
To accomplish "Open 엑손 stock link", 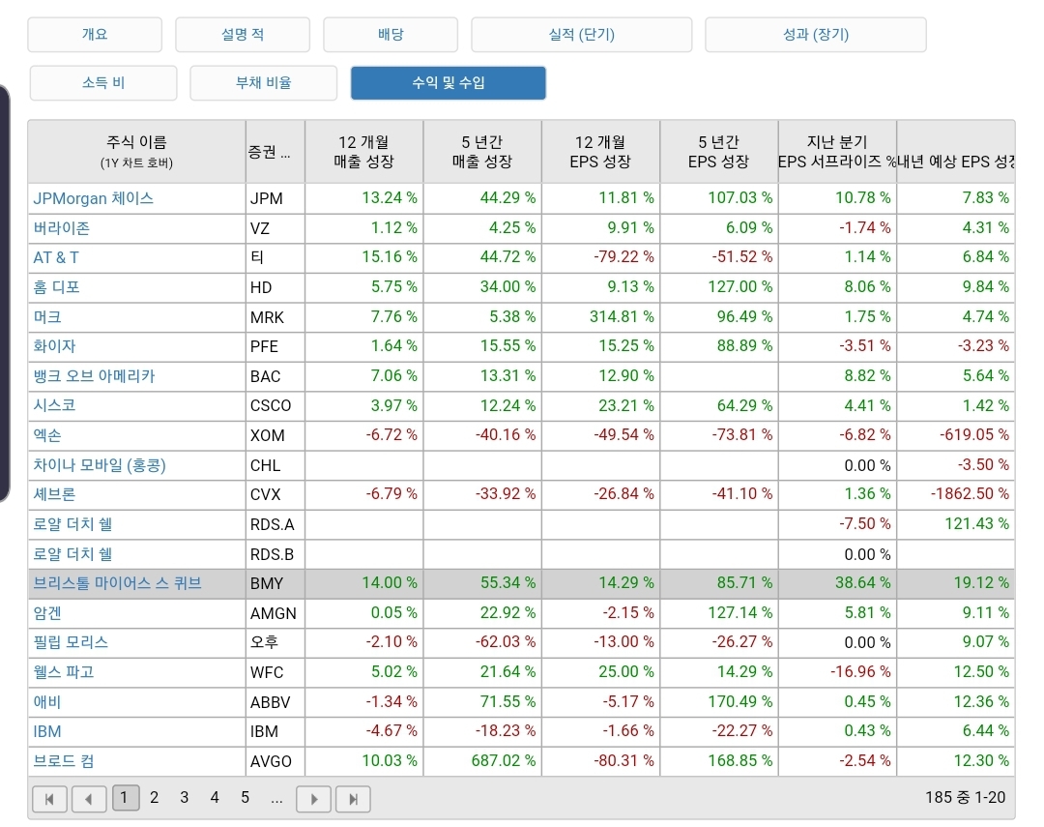I will [47, 435].
